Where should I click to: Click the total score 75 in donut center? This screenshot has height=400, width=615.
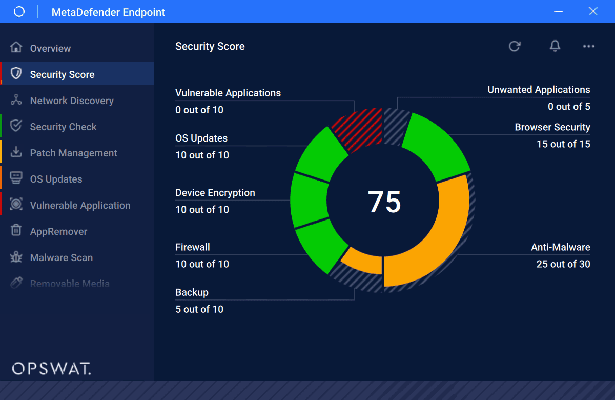coord(384,202)
